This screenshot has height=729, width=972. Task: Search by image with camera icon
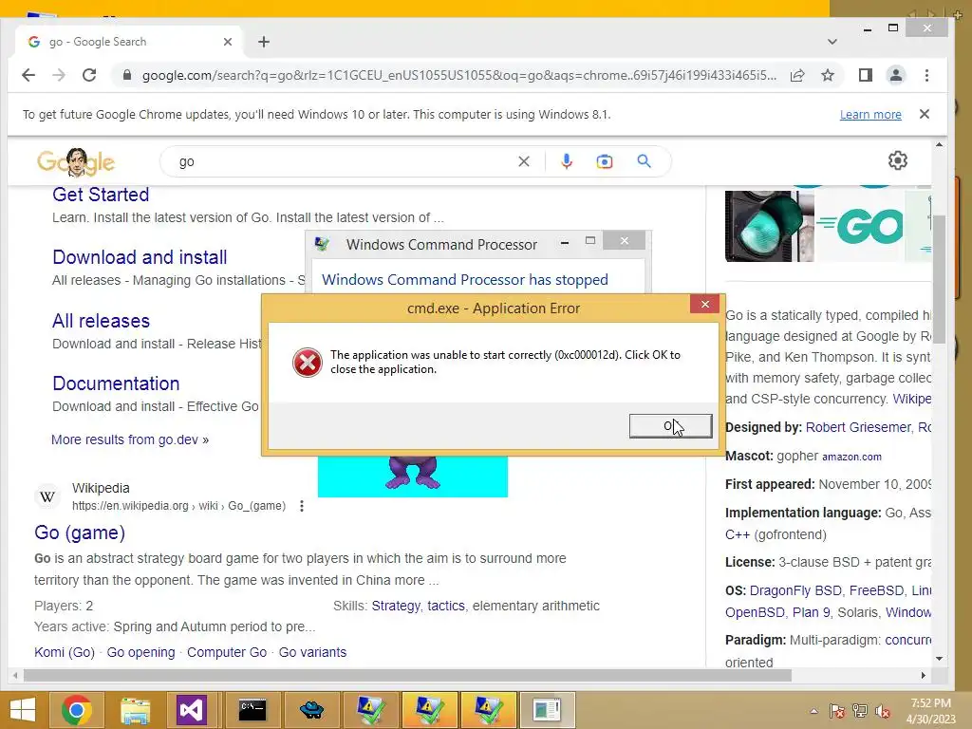pos(605,161)
